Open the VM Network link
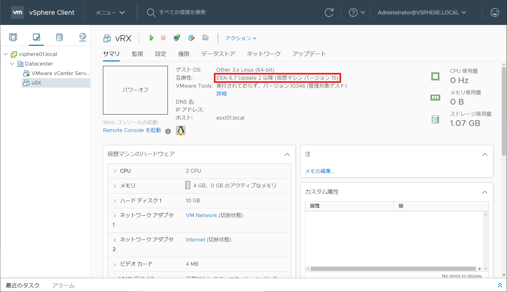This screenshot has width=507, height=292. (201, 215)
